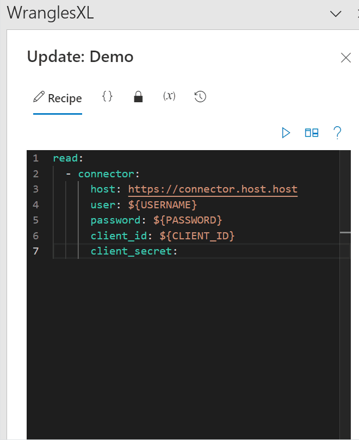Click the 'password:' key on line 5
This screenshot has height=440, width=359.
(x=119, y=220)
